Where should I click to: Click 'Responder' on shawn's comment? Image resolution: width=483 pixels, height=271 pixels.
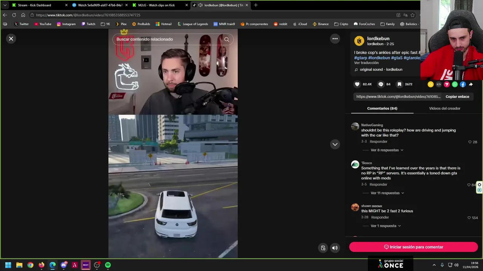(380, 217)
